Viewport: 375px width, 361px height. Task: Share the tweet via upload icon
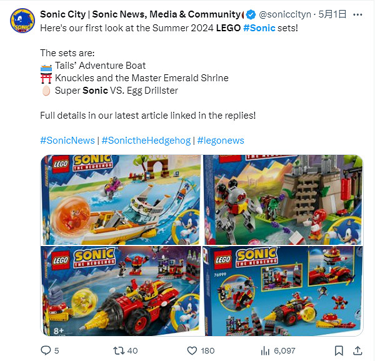(357, 350)
